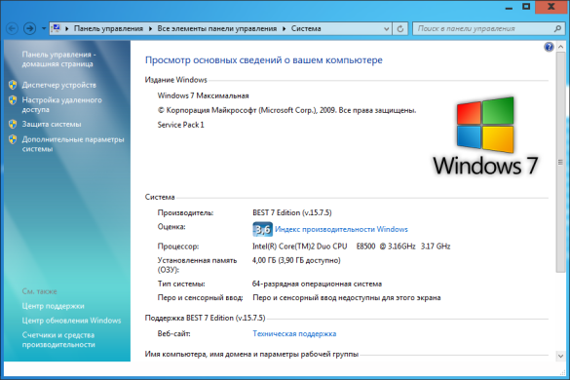
Task: Open Техническая поддержка website link
Action: (294, 334)
